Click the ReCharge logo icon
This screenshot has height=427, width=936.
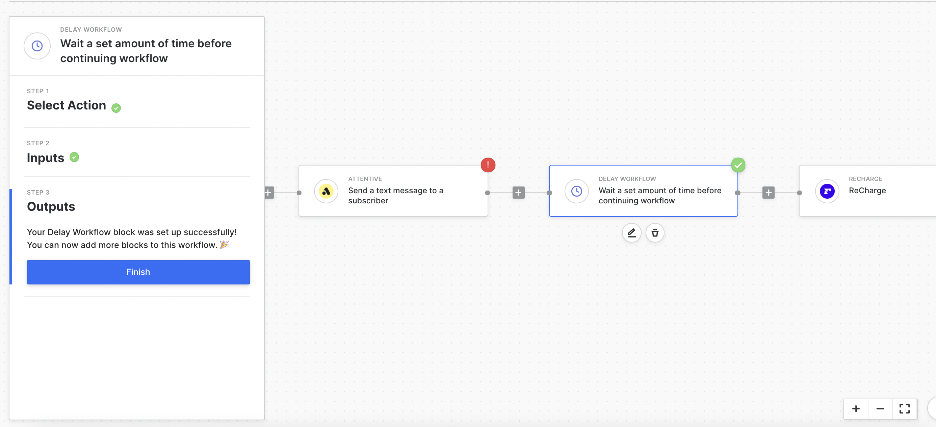point(827,191)
